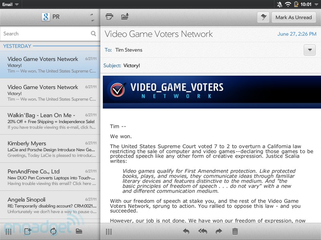The image size is (321, 240).
Task: Focus the Search mail field
Action: [50, 34]
